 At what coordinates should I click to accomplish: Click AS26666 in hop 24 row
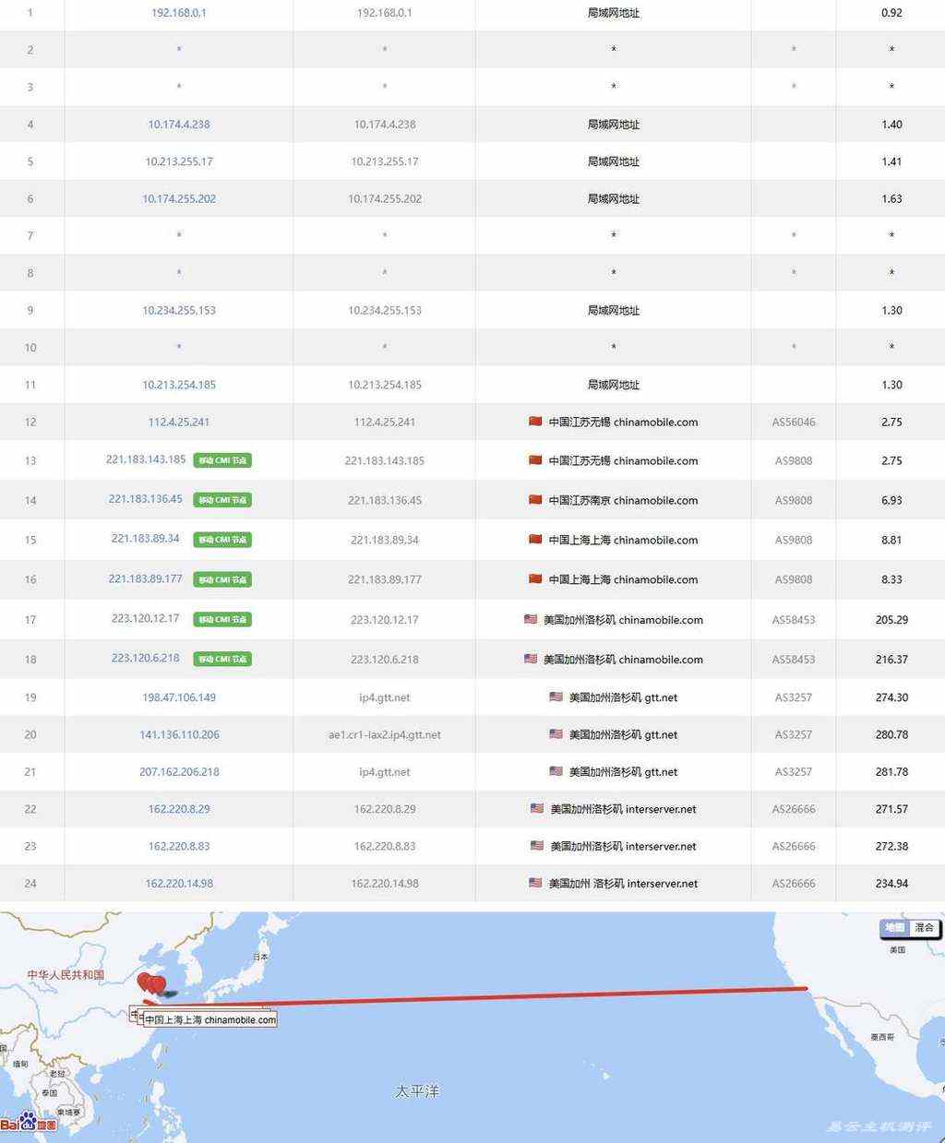794,883
